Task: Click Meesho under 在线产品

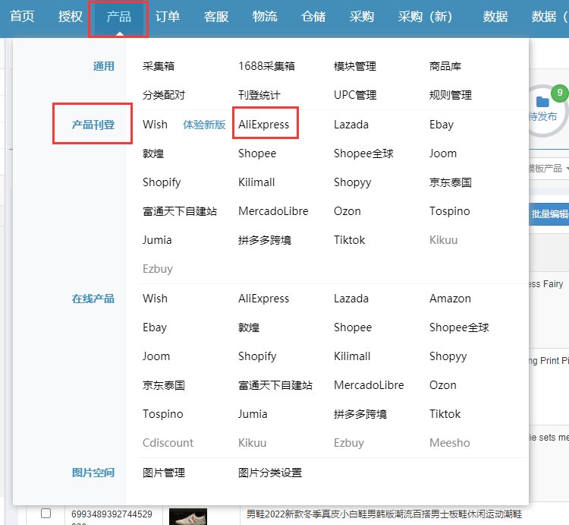Action: pyautogui.click(x=450, y=443)
